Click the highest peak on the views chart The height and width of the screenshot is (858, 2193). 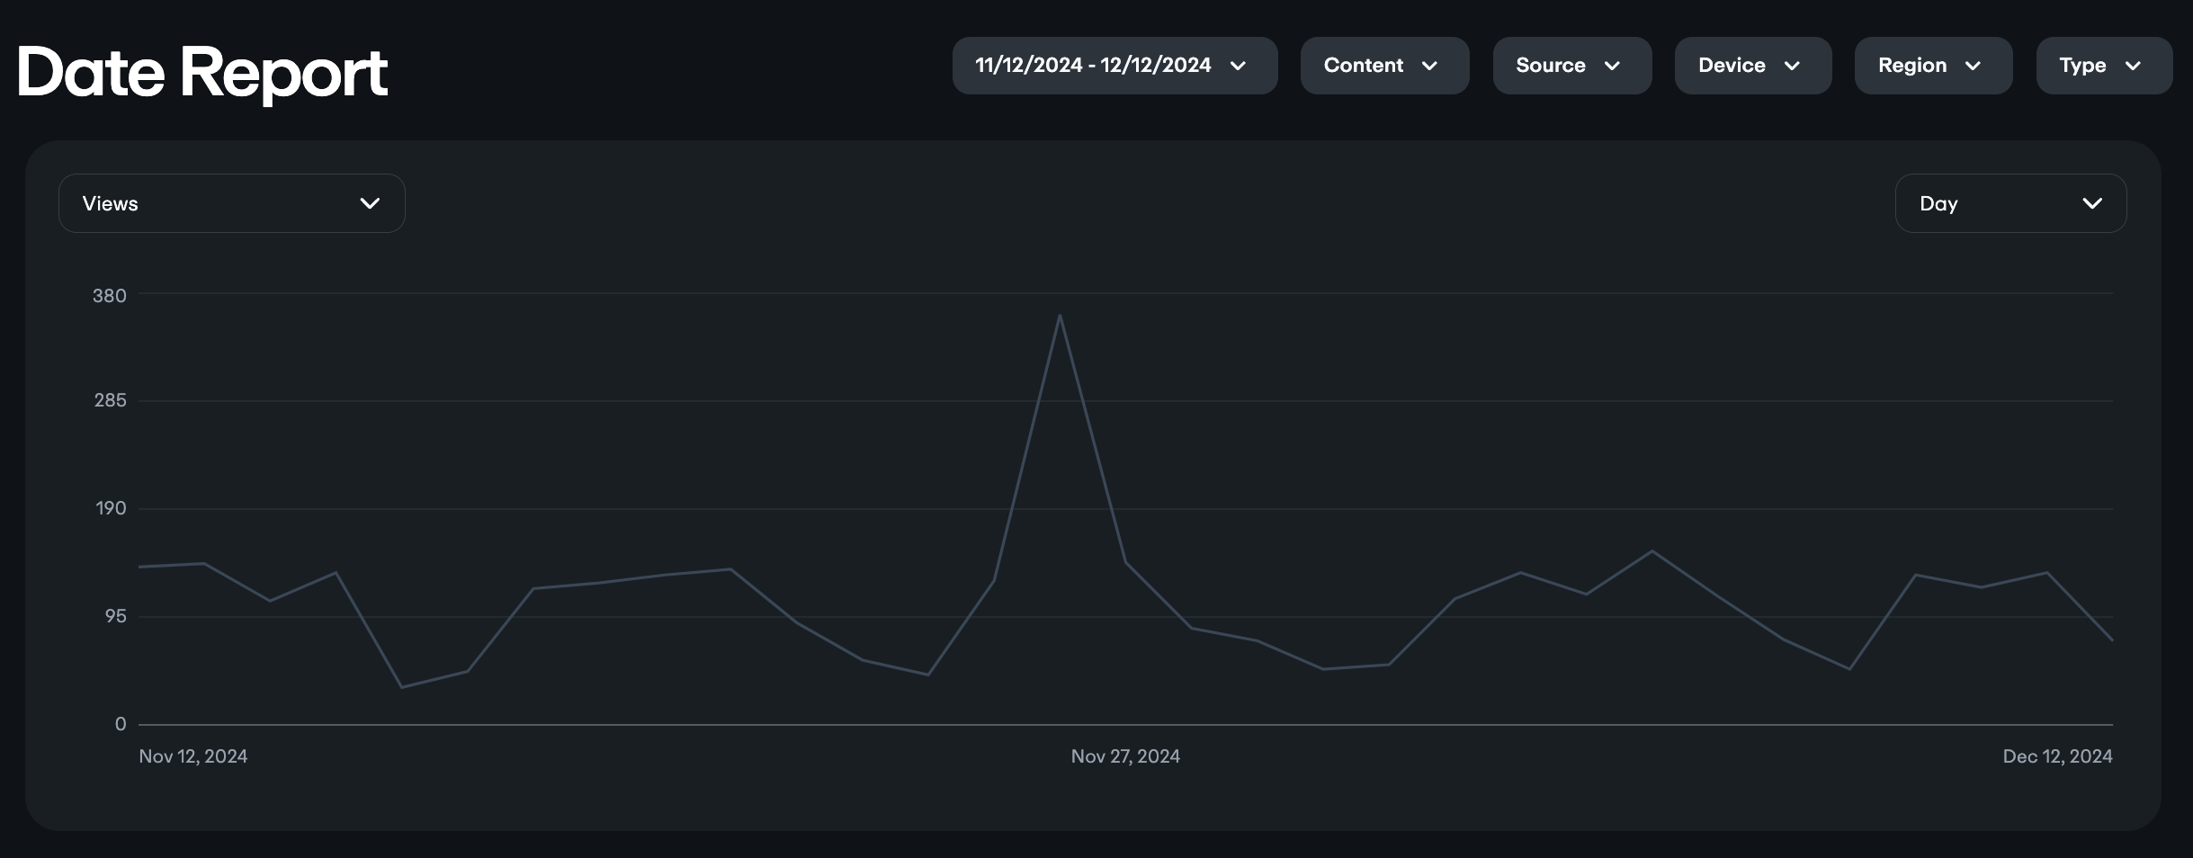[x=1060, y=316]
